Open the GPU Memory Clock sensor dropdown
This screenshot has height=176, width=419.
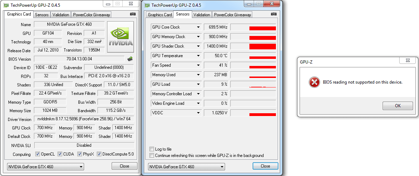pos(198,37)
